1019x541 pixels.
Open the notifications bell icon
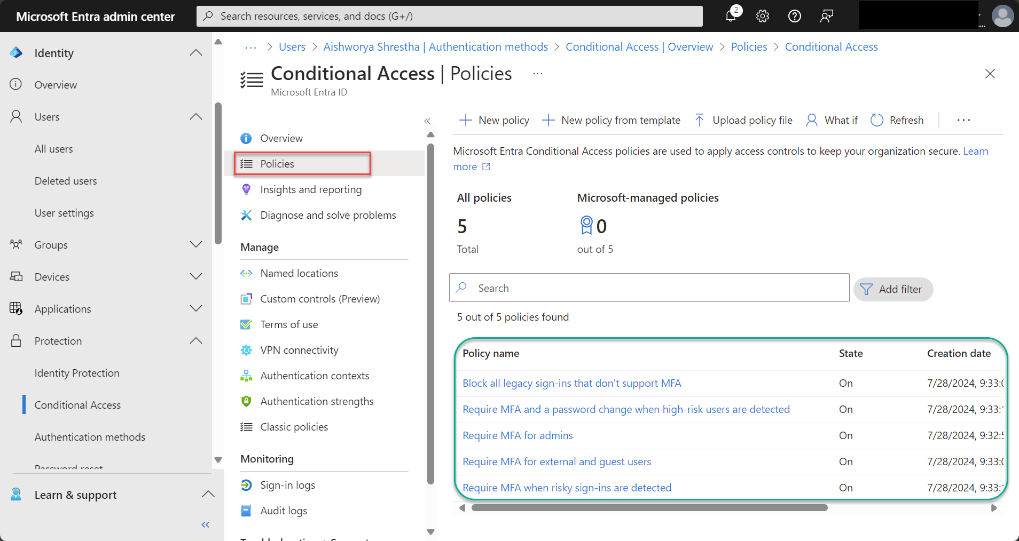point(731,15)
